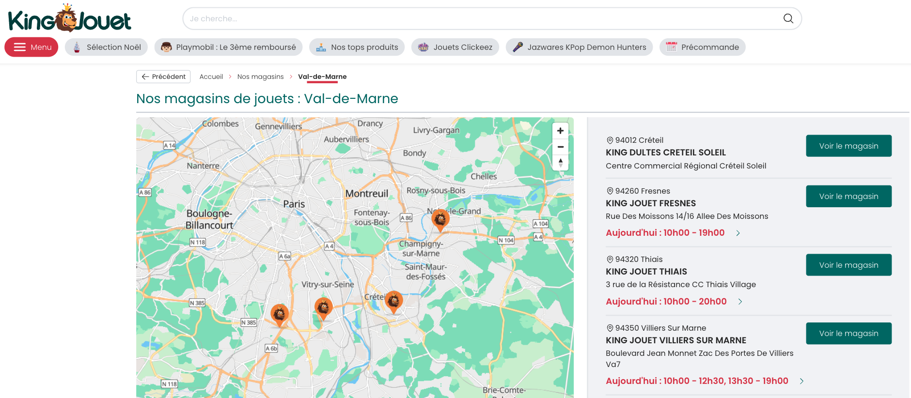Click the location pin beside 94320 Thiais
Screen dimensions: 911x398
(610, 260)
